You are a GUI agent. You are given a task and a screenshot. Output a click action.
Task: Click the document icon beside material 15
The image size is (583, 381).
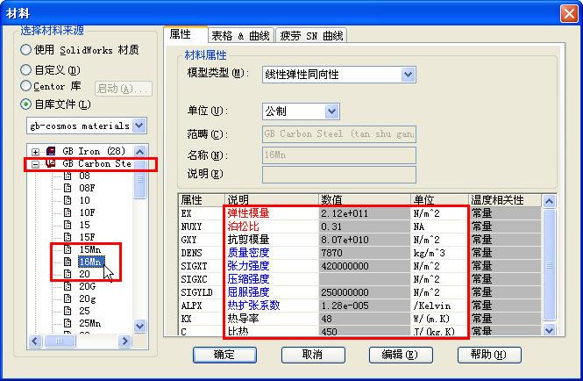point(68,225)
